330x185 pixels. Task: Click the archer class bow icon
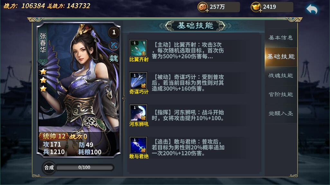point(114,45)
